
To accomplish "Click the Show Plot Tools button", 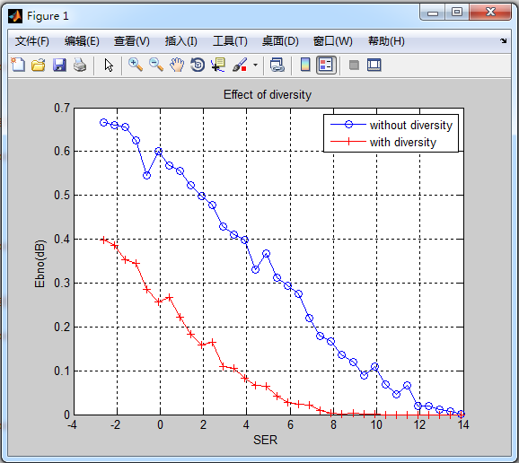I will coord(374,65).
